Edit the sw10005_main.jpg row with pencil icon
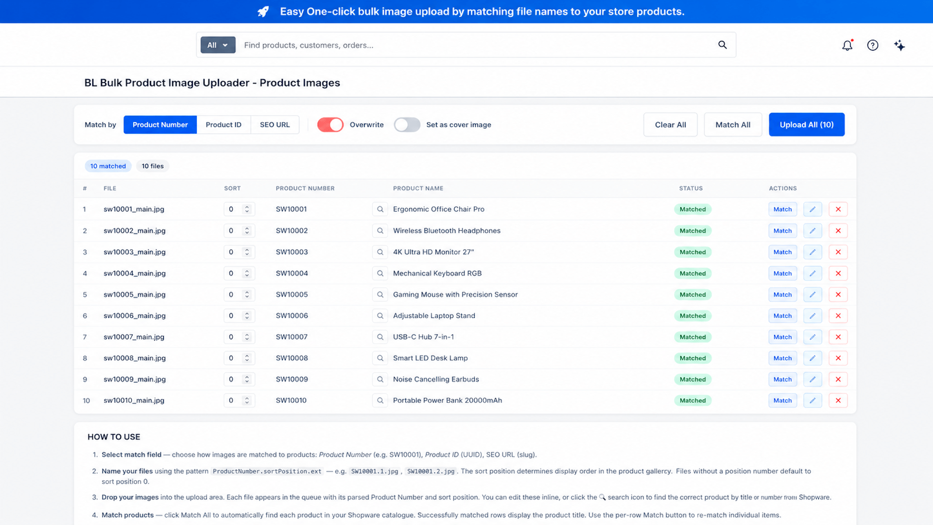 pos(812,295)
